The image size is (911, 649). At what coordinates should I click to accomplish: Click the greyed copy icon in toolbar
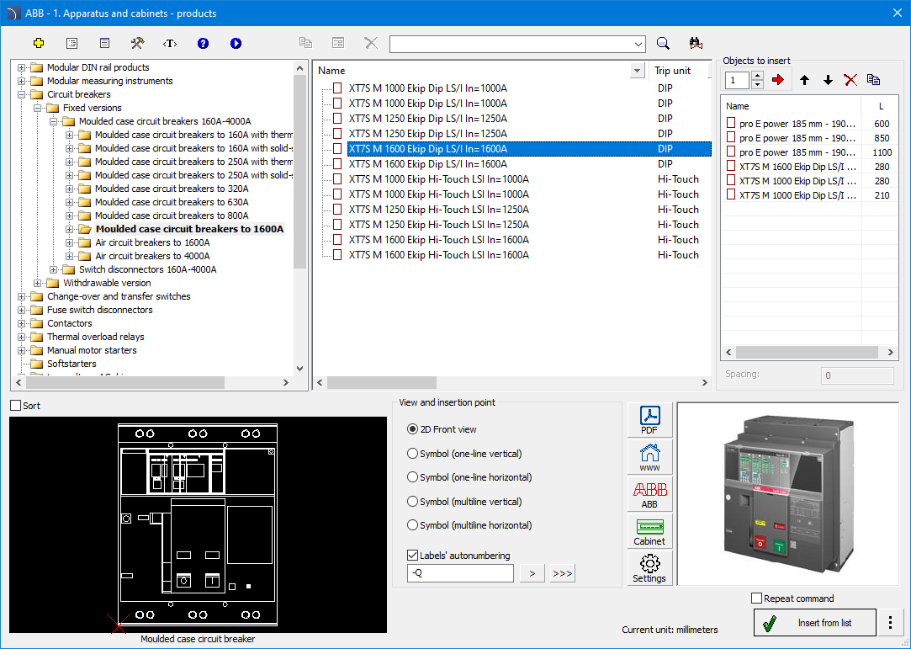pyautogui.click(x=305, y=42)
